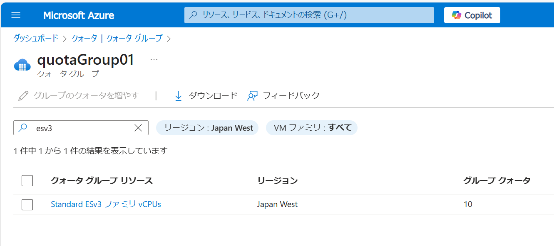
Task: Open クォータ | クォータ グループ breadcrumb
Action: click(117, 39)
